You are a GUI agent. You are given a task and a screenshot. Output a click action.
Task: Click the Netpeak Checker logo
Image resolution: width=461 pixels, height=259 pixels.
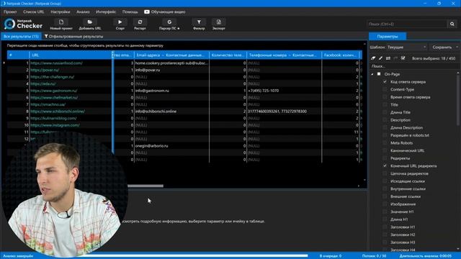pyautogui.click(x=24, y=24)
